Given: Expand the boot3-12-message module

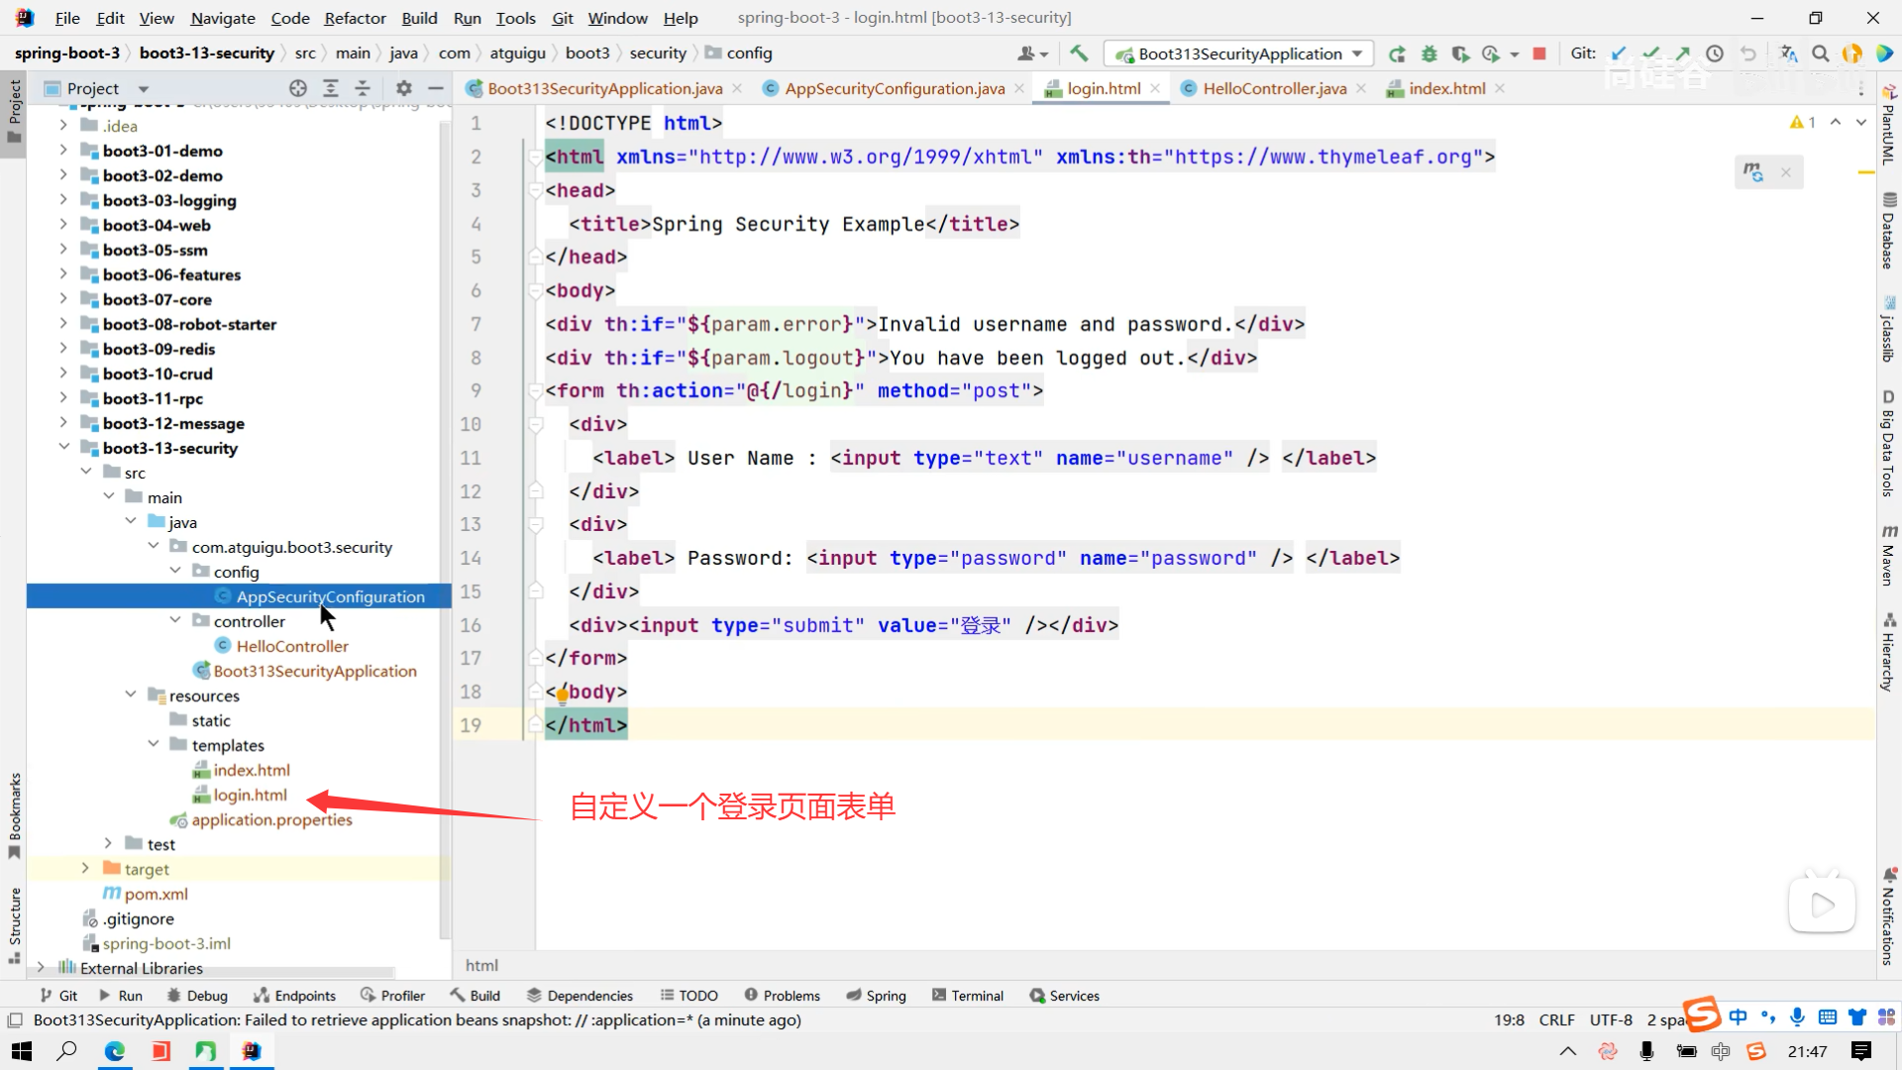Looking at the screenshot, I should click(63, 423).
